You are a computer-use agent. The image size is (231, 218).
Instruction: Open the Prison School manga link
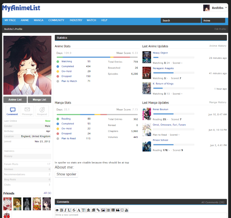pyautogui.click(x=160, y=140)
